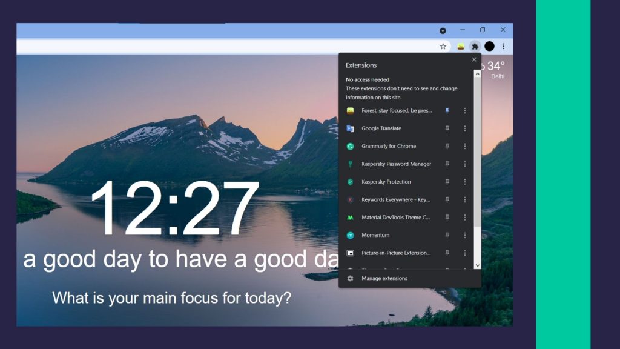The image size is (620, 349).
Task: Click the Manage extensions link
Action: [x=384, y=278]
